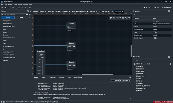The image size is (173, 103).
Task: Open tab overflow chevron dropdown
Action: (130, 11)
